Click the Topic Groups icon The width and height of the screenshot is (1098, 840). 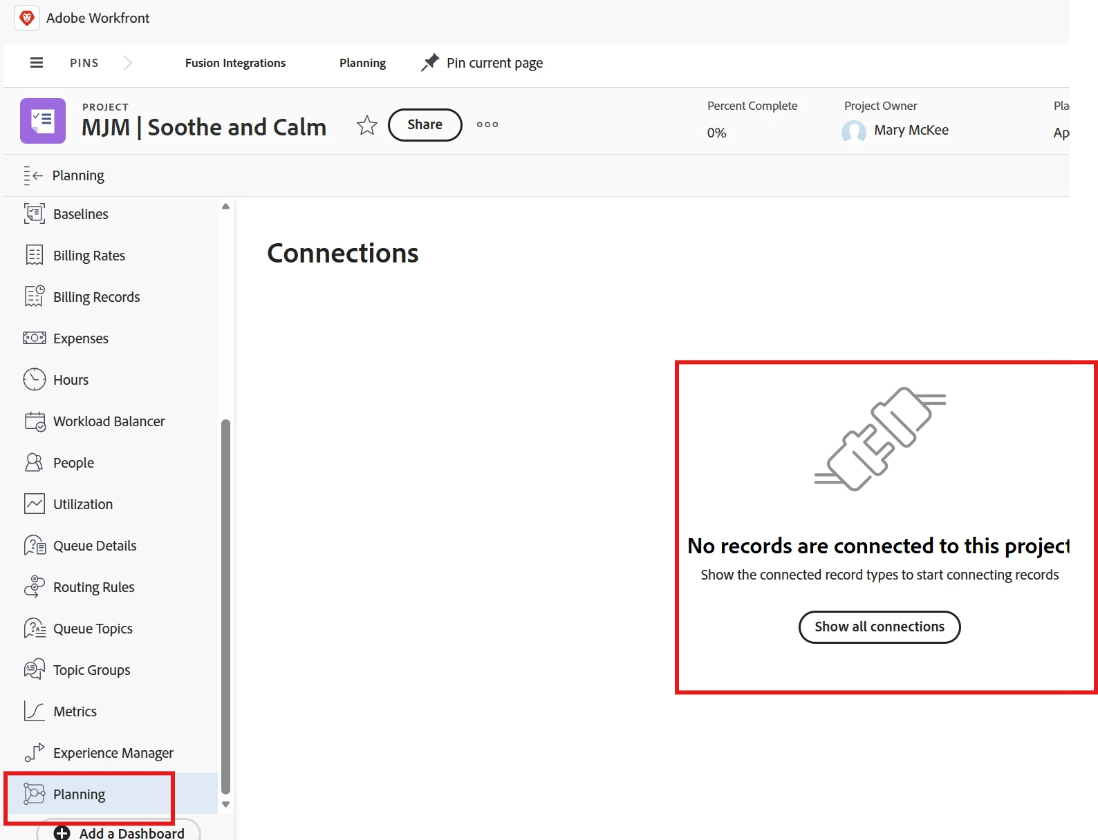coord(35,669)
